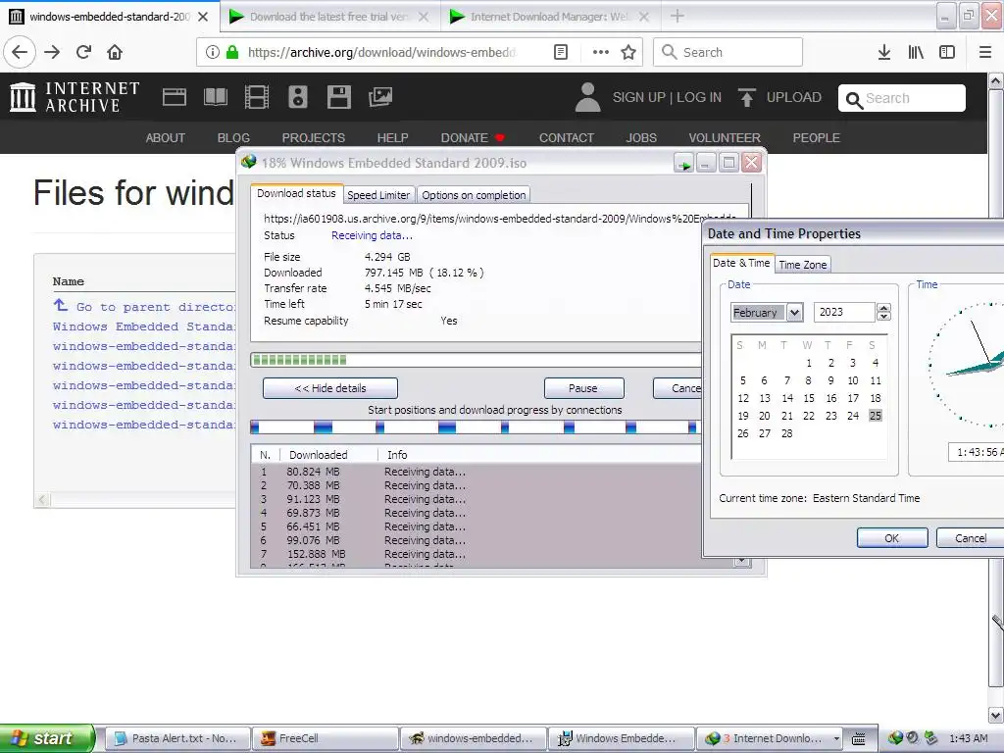
Task: Open the PROJECTS menu item
Action: [314, 137]
